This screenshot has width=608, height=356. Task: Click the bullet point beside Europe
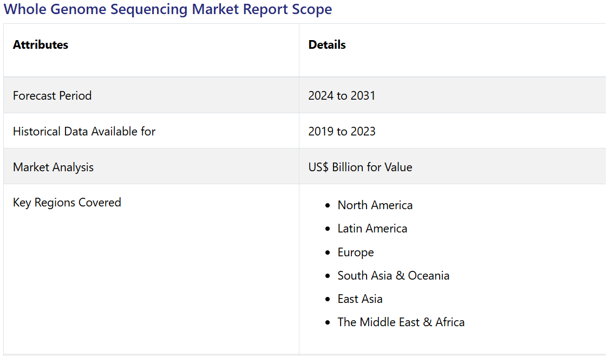click(328, 253)
